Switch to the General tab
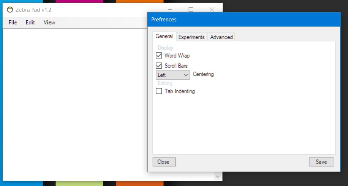Viewport: 348px width, 186px height. pyautogui.click(x=164, y=37)
